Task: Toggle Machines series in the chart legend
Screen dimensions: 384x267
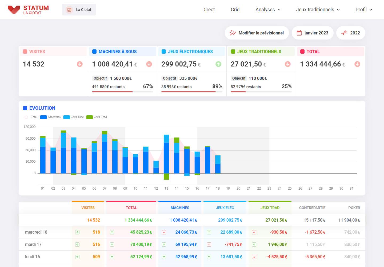Action: point(50,117)
